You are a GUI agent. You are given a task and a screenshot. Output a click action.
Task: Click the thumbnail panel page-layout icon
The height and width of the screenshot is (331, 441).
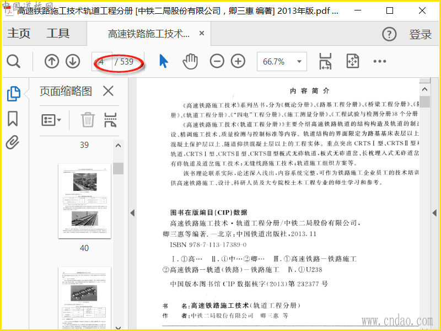click(x=110, y=120)
